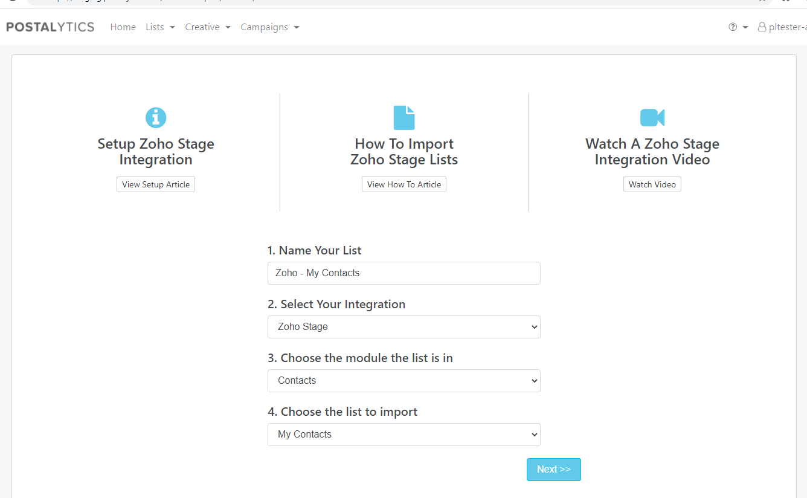Click the pltester account name
Image resolution: width=807 pixels, height=498 pixels.
(788, 27)
